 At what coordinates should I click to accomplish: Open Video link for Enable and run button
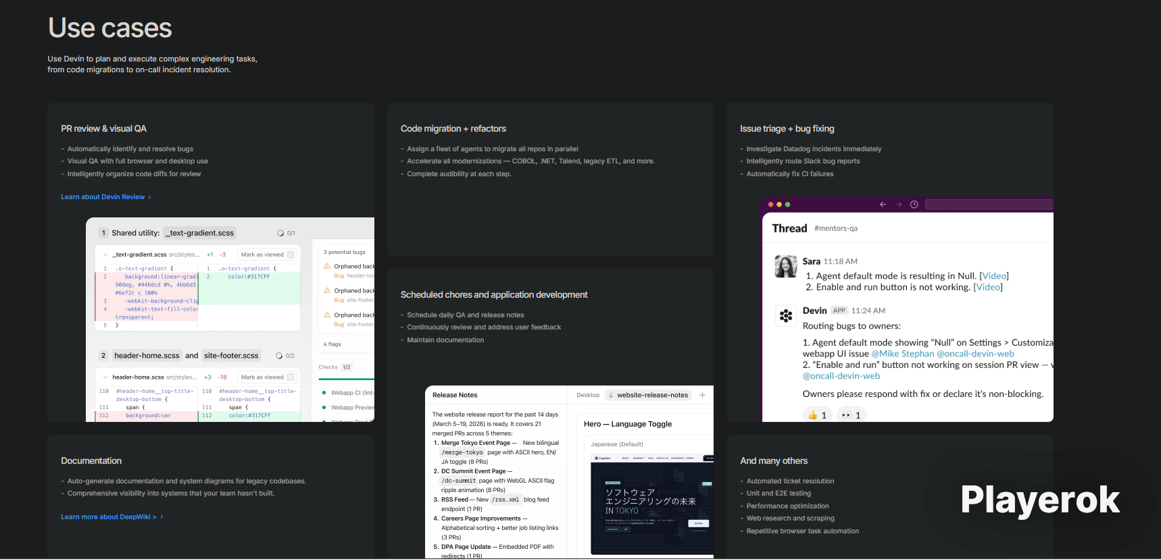click(988, 288)
